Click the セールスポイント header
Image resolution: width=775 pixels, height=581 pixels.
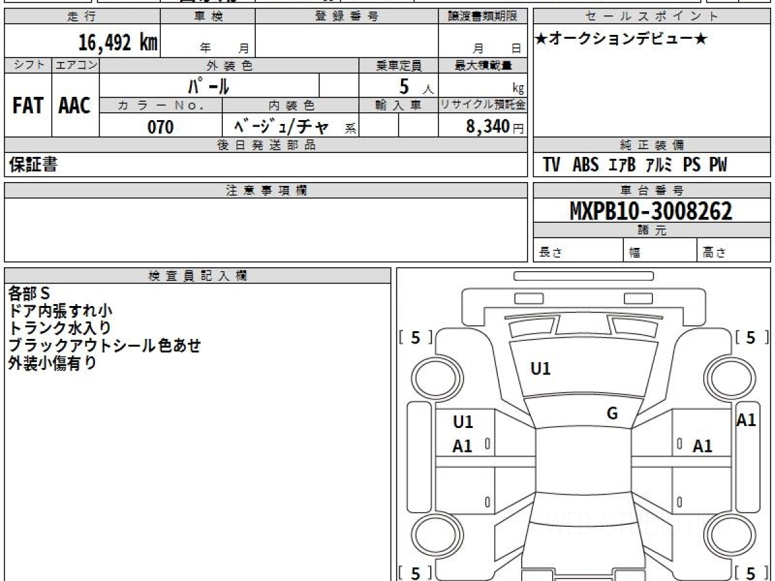(652, 17)
